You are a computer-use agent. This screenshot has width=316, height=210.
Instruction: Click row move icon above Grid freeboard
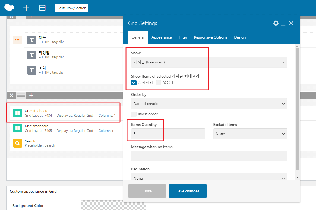click(11, 95)
